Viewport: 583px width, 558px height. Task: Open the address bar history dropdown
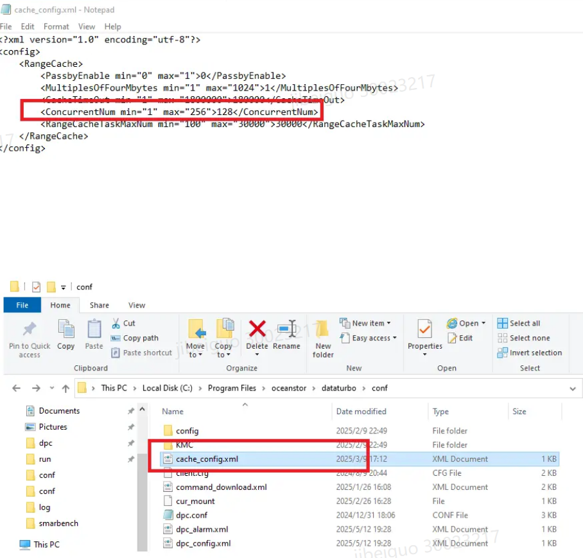(573, 388)
